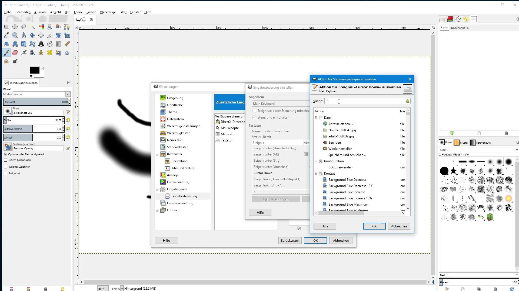Select the Color Picker eyedropper tool
Viewport: 519px width, 291px height.
tap(6, 35)
